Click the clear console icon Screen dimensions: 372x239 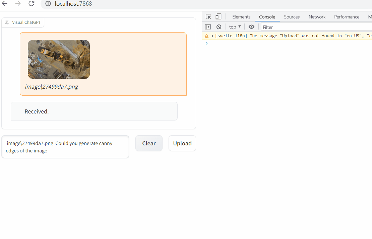point(219,27)
